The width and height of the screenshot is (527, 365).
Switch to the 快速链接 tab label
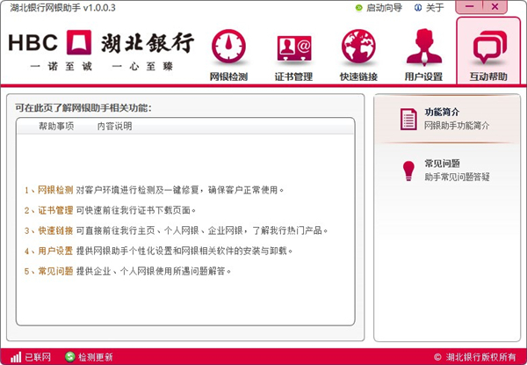pyautogui.click(x=358, y=77)
